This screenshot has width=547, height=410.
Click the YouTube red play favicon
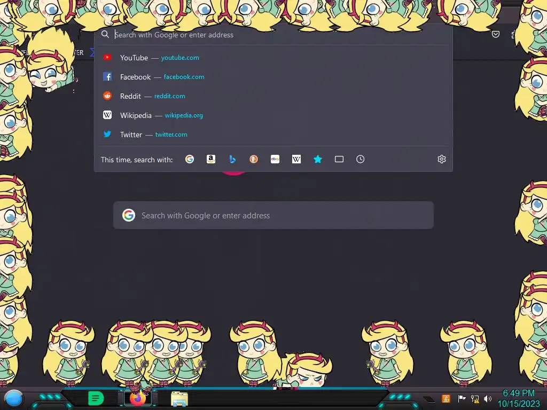107,57
